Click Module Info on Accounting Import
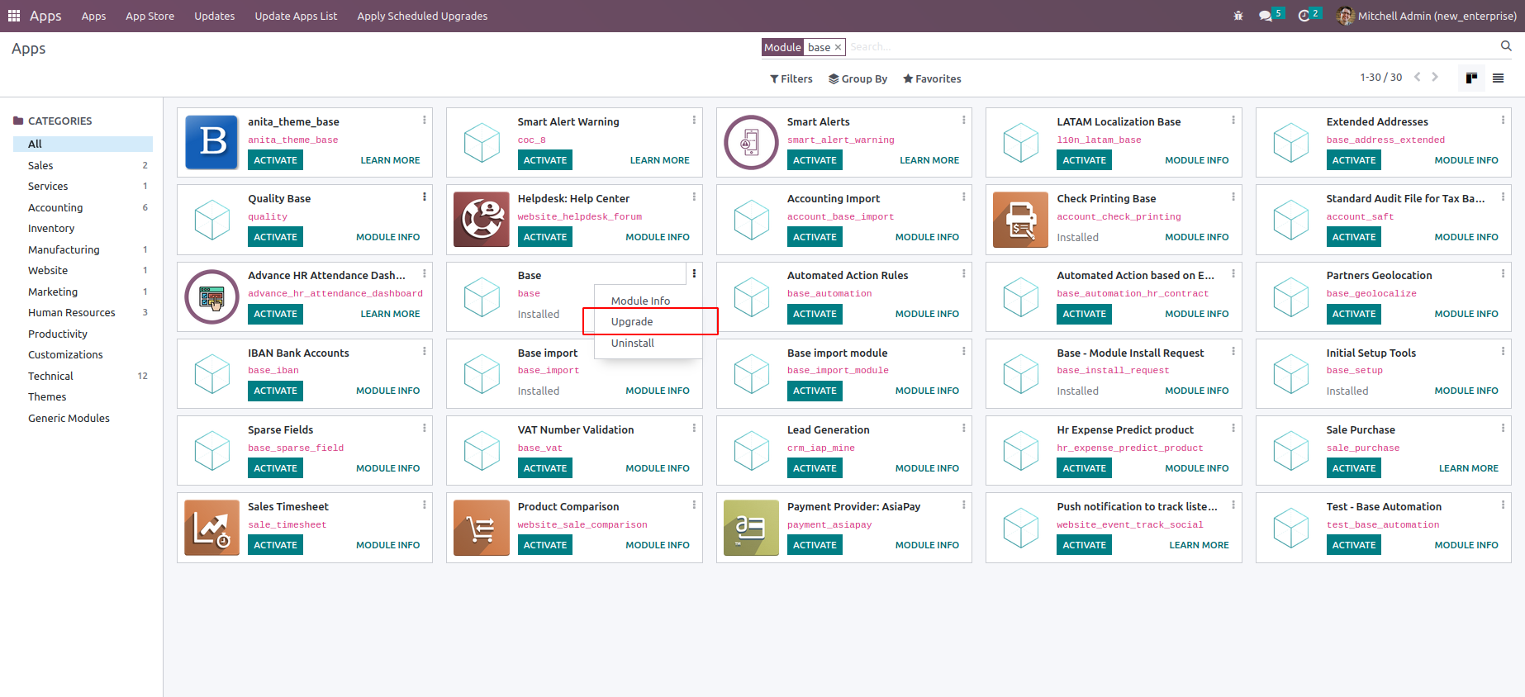Image resolution: width=1525 pixels, height=697 pixels. pos(927,237)
